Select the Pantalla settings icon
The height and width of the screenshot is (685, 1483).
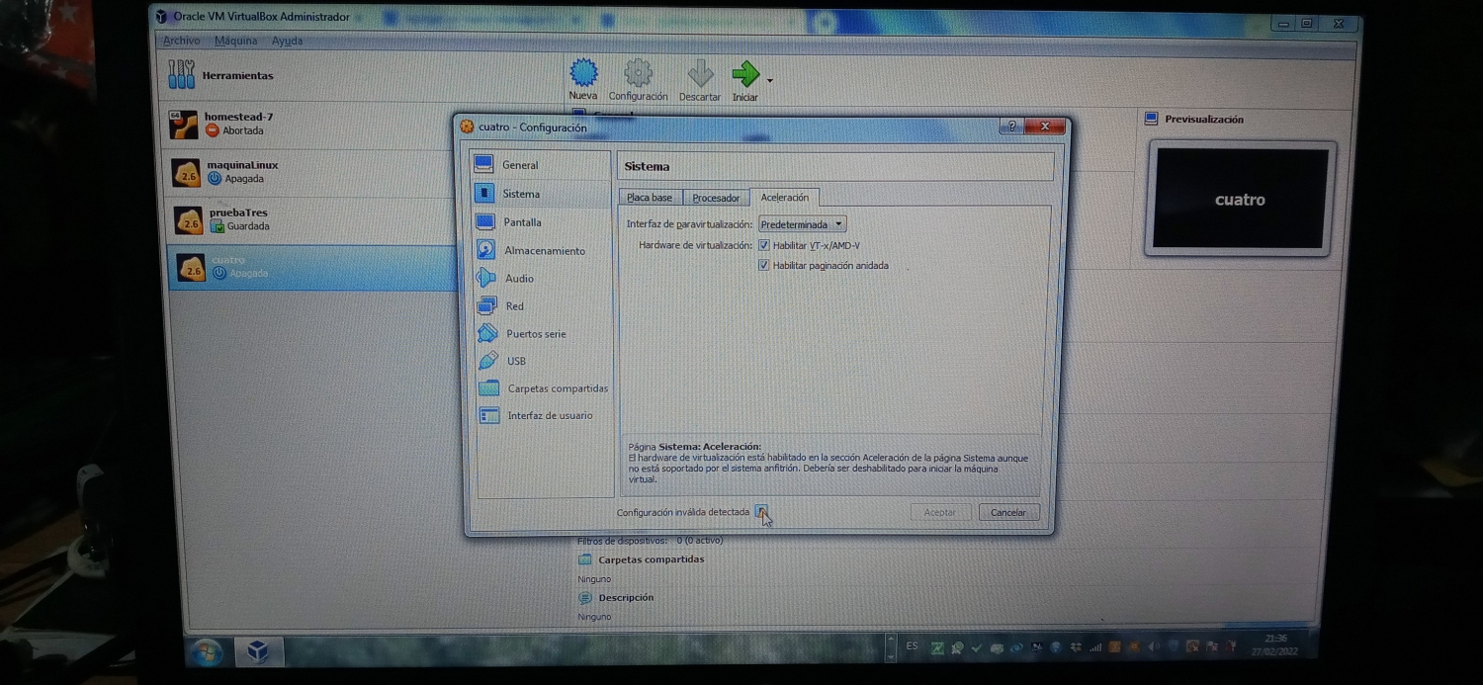coord(484,221)
